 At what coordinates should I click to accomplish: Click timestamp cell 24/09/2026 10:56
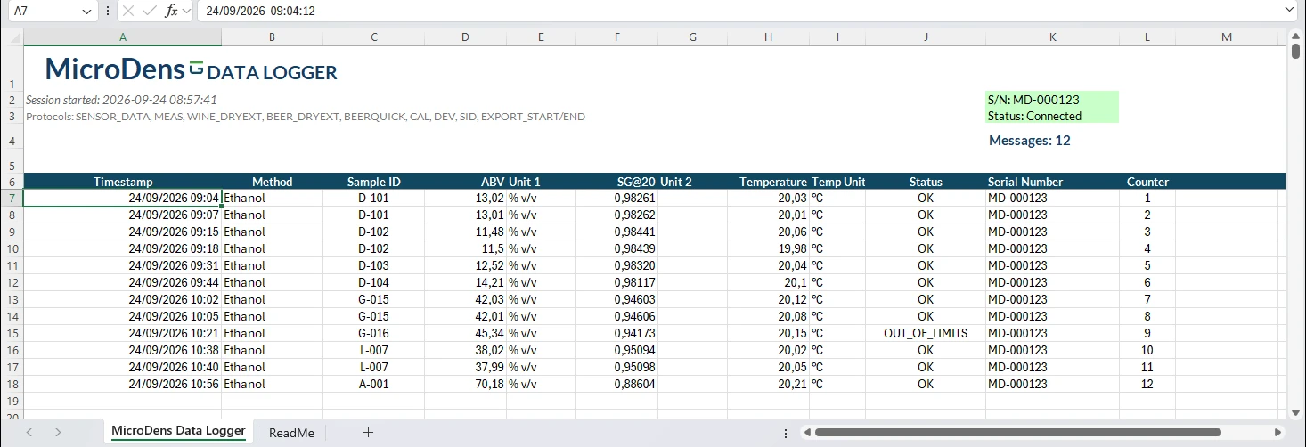(x=122, y=384)
